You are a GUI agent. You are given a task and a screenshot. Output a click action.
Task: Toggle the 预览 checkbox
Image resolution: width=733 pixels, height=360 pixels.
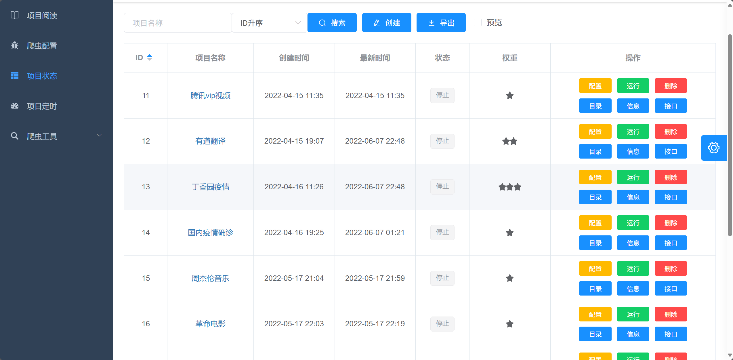pos(478,23)
